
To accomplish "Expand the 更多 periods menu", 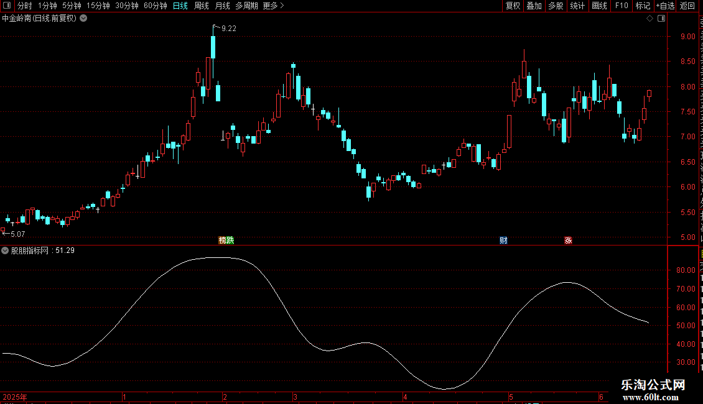I will coord(273,6).
